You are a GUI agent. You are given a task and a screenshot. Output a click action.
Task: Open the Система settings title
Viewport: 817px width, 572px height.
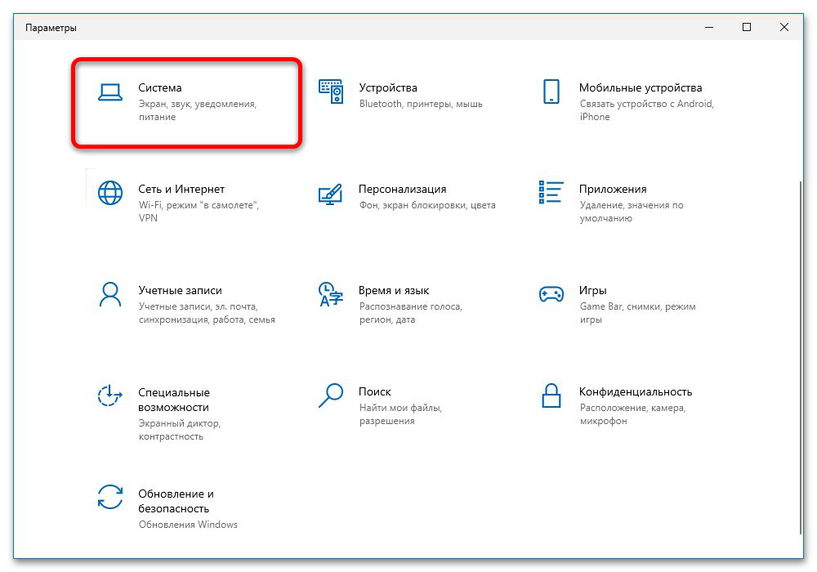coord(160,87)
